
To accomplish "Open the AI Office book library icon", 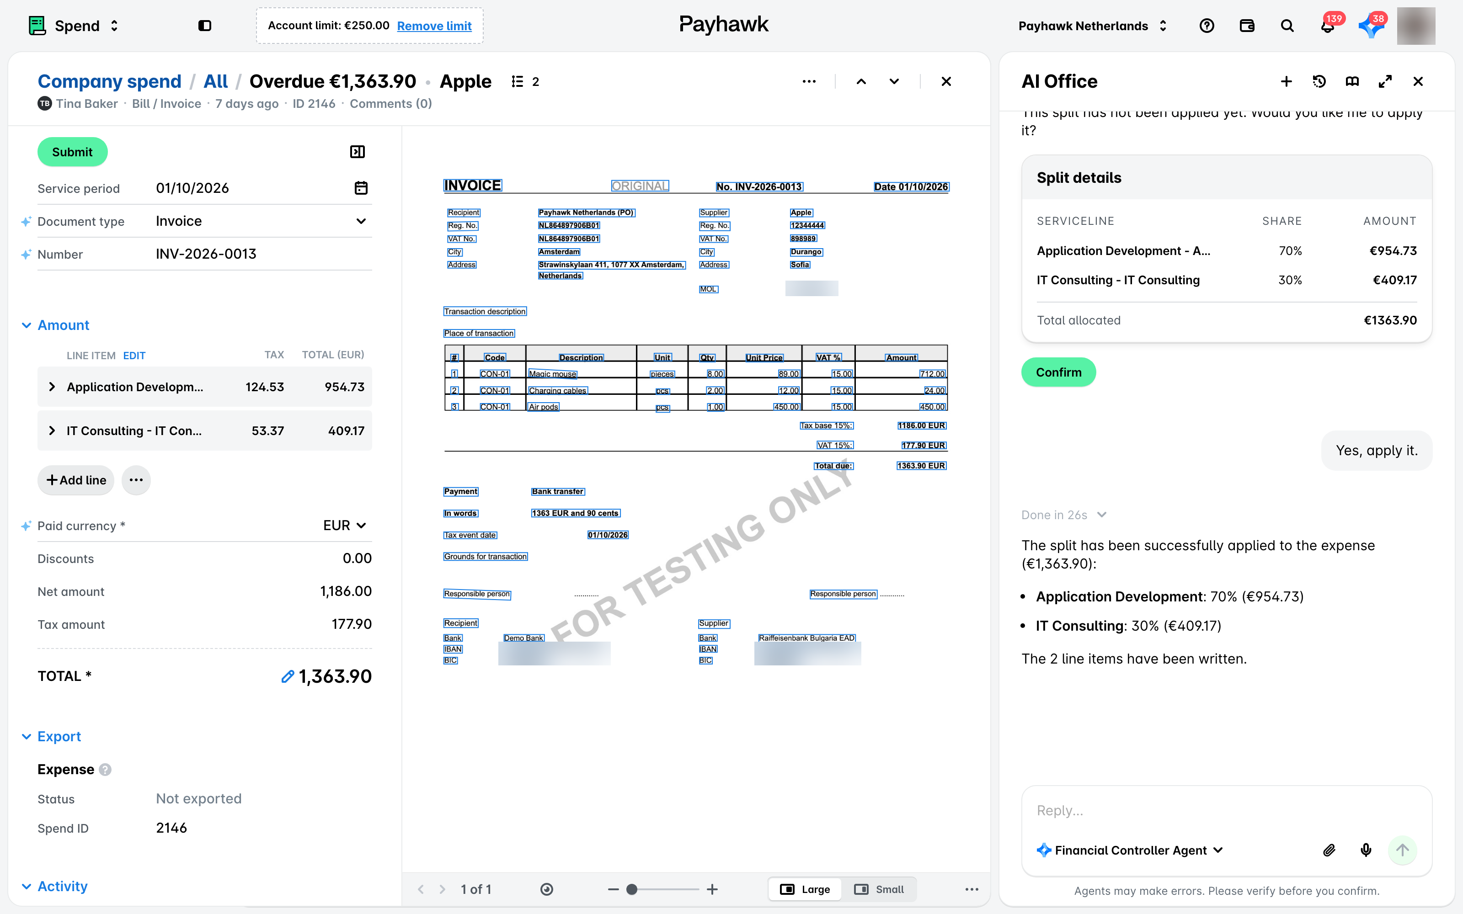I will (x=1352, y=82).
